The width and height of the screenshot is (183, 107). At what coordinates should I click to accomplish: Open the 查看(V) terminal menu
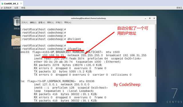click(42, 22)
